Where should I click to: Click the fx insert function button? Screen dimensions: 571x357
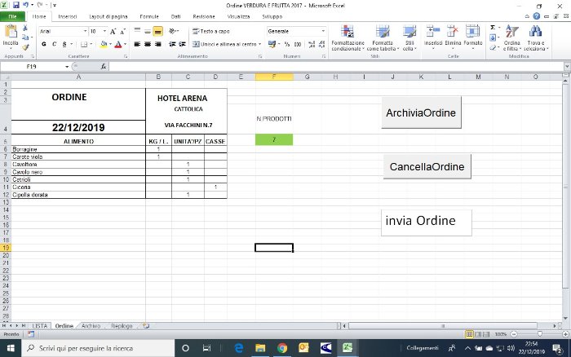click(x=104, y=67)
